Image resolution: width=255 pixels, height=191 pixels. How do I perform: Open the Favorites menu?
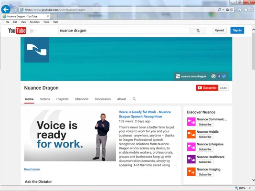tap(35, 22)
